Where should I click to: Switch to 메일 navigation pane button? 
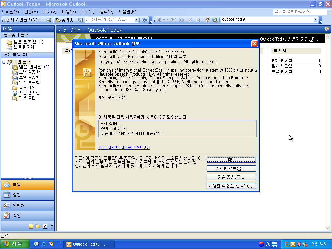(x=28, y=185)
